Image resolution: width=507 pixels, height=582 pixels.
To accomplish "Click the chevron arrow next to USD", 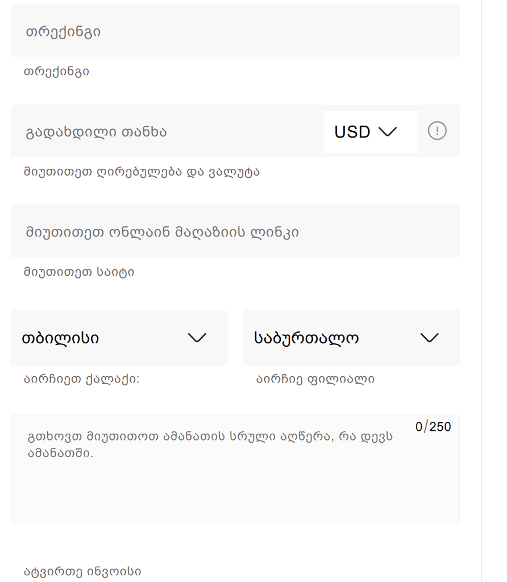I will (387, 131).
